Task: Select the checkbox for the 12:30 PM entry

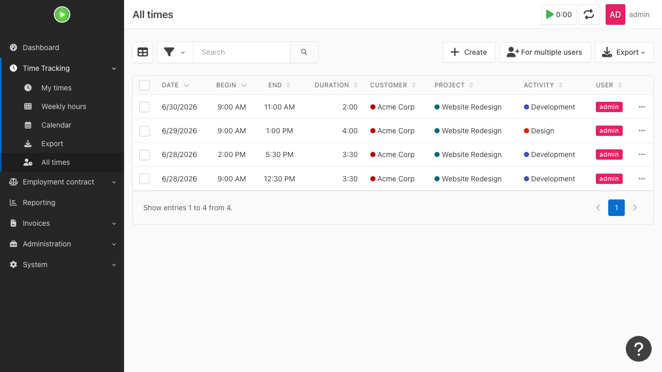Action: (144, 179)
